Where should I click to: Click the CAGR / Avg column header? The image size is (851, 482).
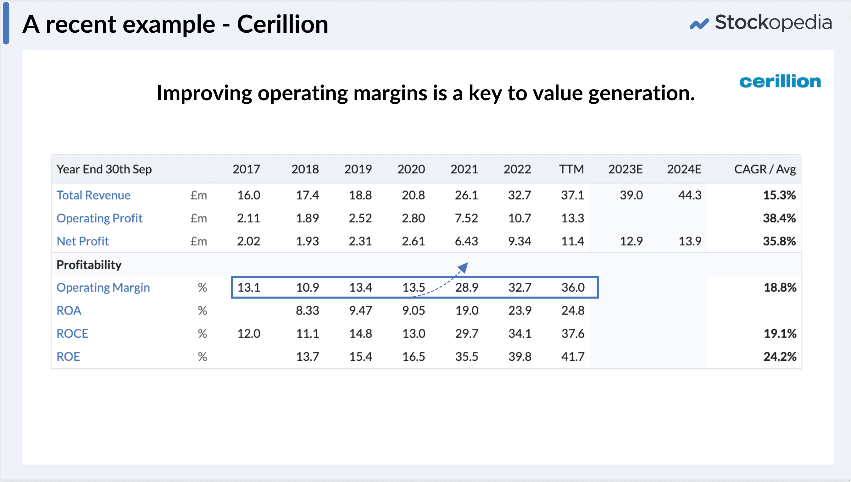[x=765, y=169]
